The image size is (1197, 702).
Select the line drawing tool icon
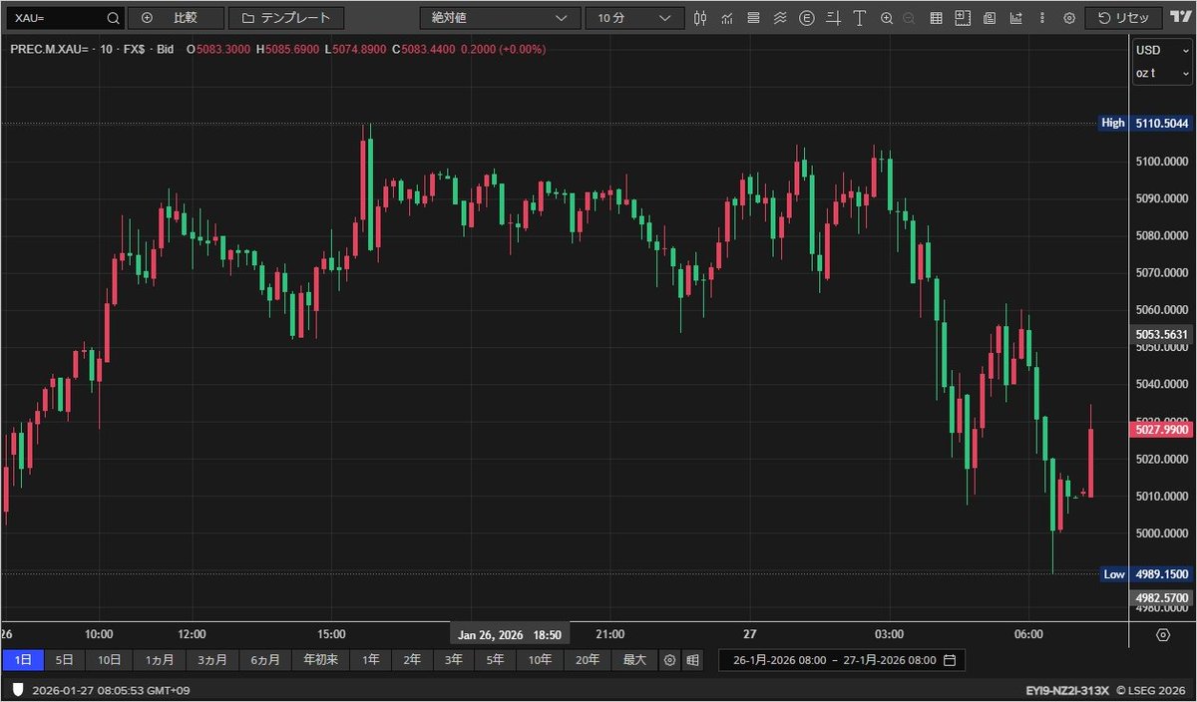coord(832,18)
